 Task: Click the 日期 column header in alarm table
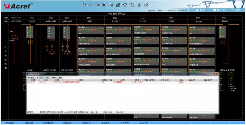[x=33, y=80]
